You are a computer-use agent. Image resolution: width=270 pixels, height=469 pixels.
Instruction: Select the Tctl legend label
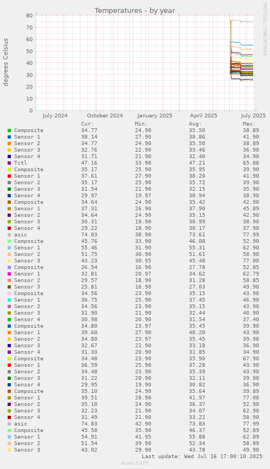pyautogui.click(x=21, y=163)
